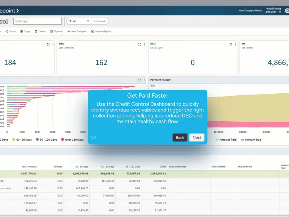Toggle Amount Due legend series
The height and width of the screenshot is (217, 289).
251,140
